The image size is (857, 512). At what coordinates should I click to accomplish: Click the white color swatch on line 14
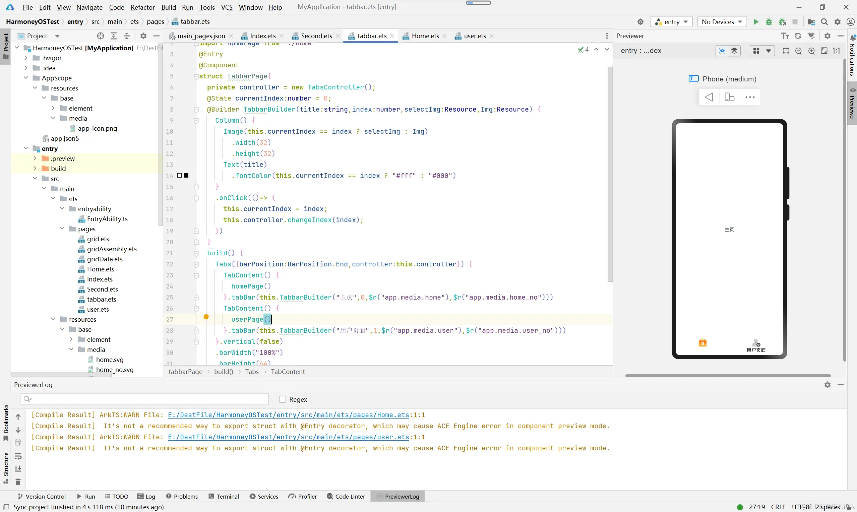[179, 176]
